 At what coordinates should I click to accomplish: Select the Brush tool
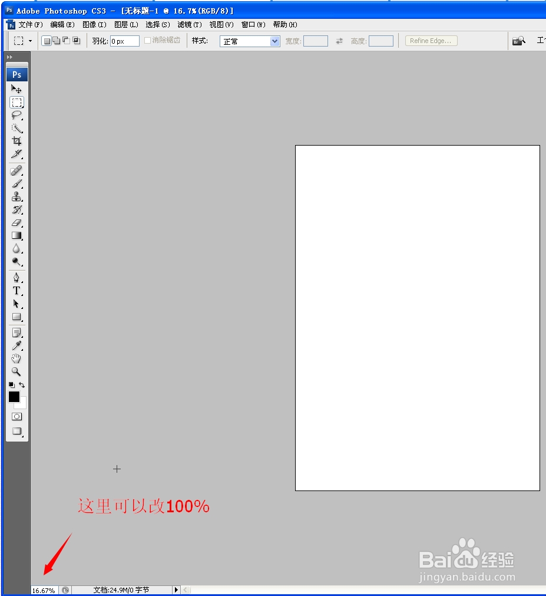tap(16, 183)
